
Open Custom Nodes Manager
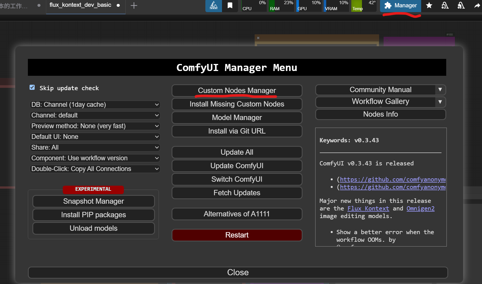(x=237, y=90)
